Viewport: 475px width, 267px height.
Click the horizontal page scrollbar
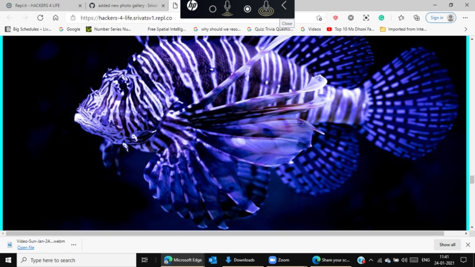tap(225, 233)
